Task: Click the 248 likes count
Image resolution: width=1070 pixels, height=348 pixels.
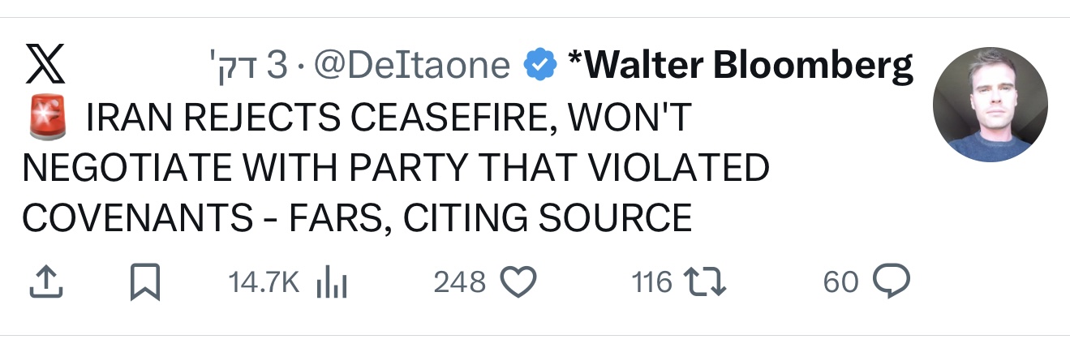Action: 459,281
